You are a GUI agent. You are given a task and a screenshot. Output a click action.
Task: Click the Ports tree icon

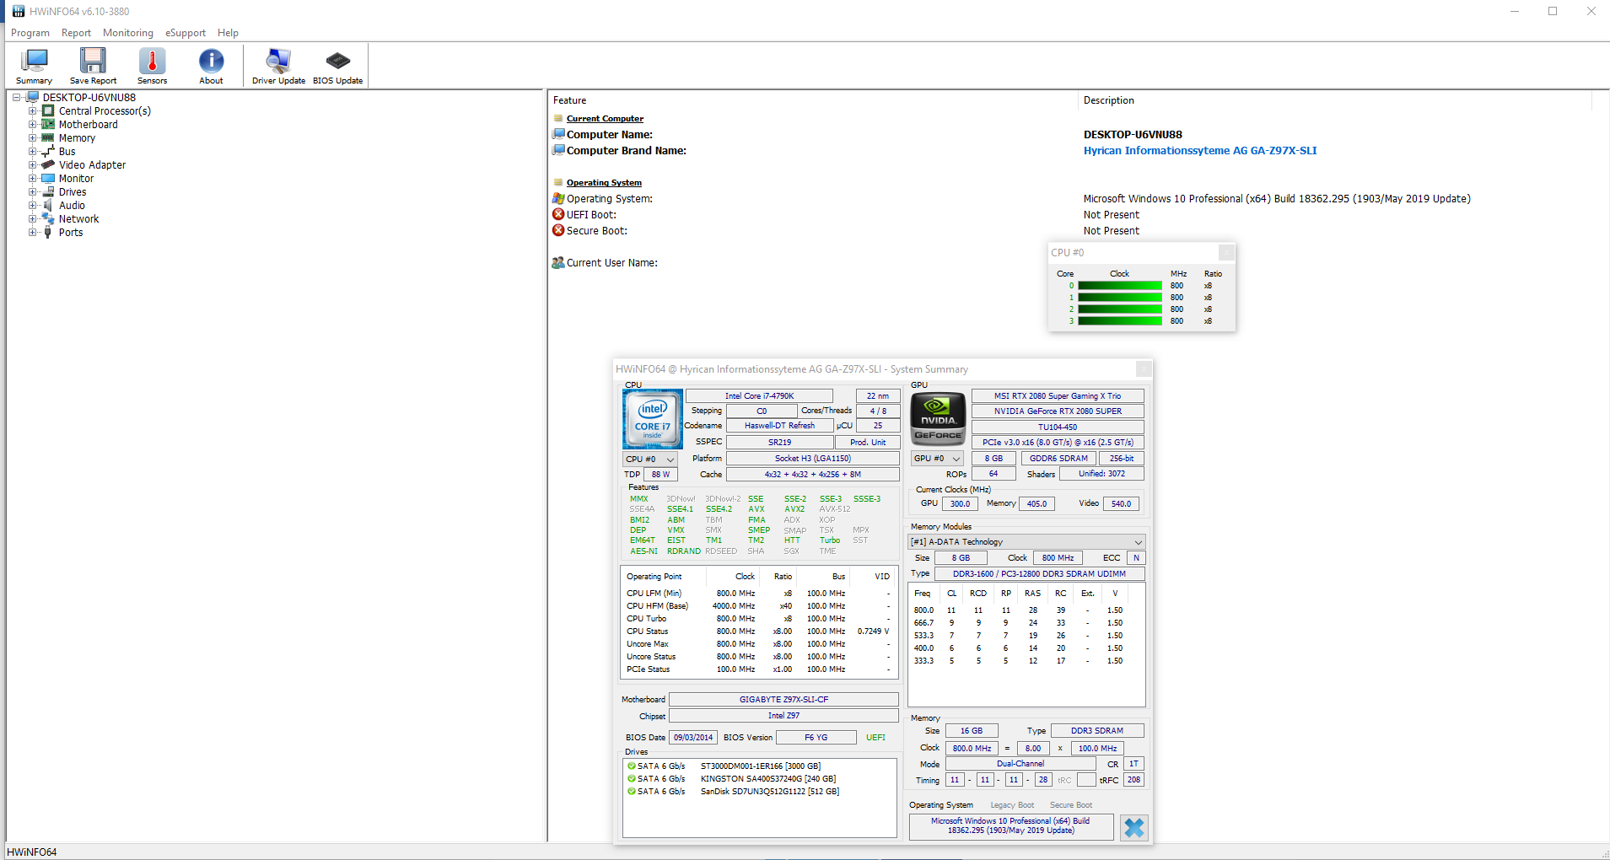coord(48,232)
